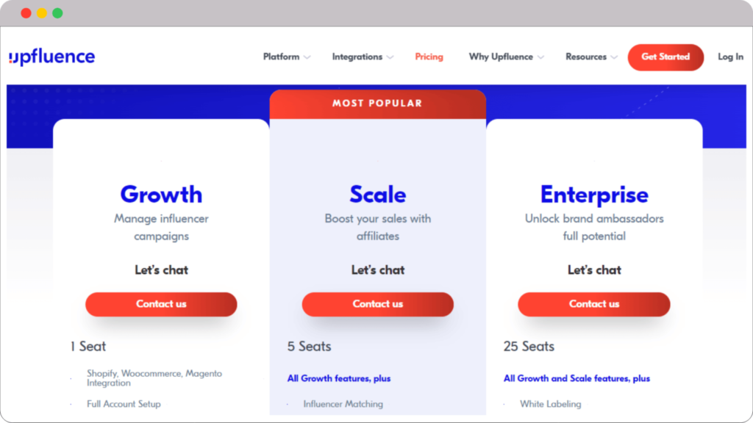
Task: Click the Most Popular banner
Action: pos(377,104)
